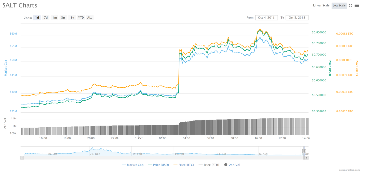Click the $45M market cap label
This screenshot has width=366, height=172.
[x=13, y=75]
